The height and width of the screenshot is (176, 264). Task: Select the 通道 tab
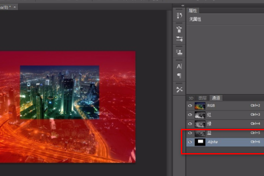216,98
